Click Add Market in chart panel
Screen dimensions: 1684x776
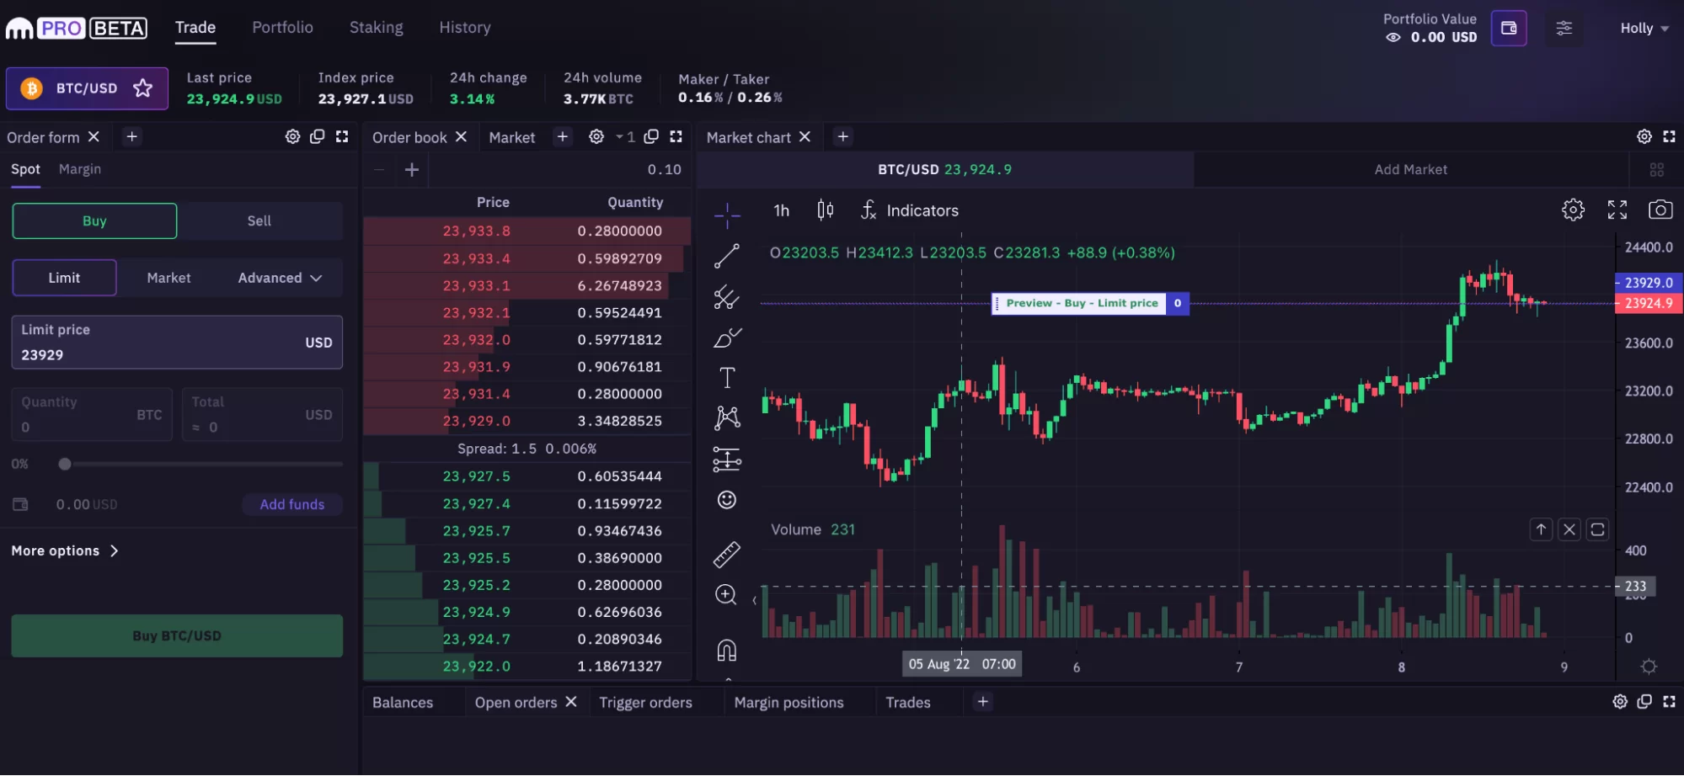pyautogui.click(x=1410, y=169)
